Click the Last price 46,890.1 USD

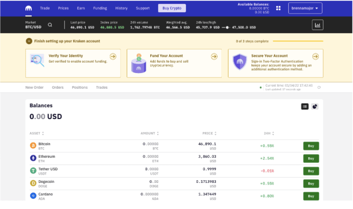point(82,27)
